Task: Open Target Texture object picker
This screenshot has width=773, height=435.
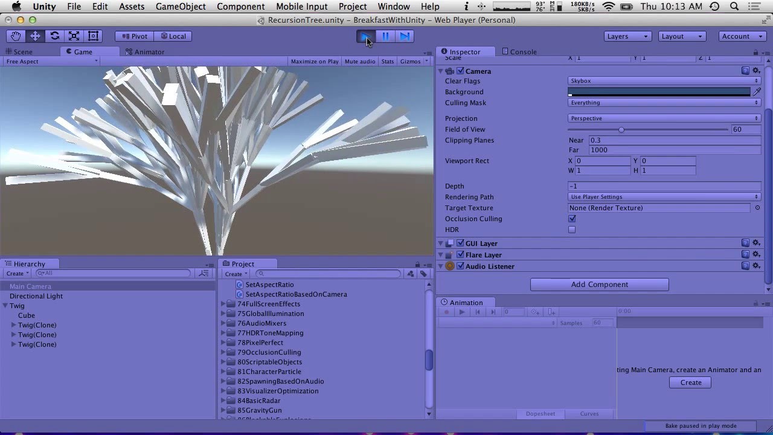Action: click(757, 208)
